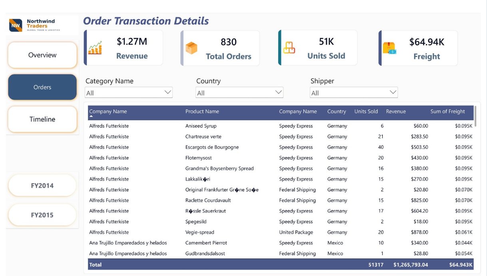Sort by Country column header
Viewport: 487px width, 276px height.
[337, 111]
